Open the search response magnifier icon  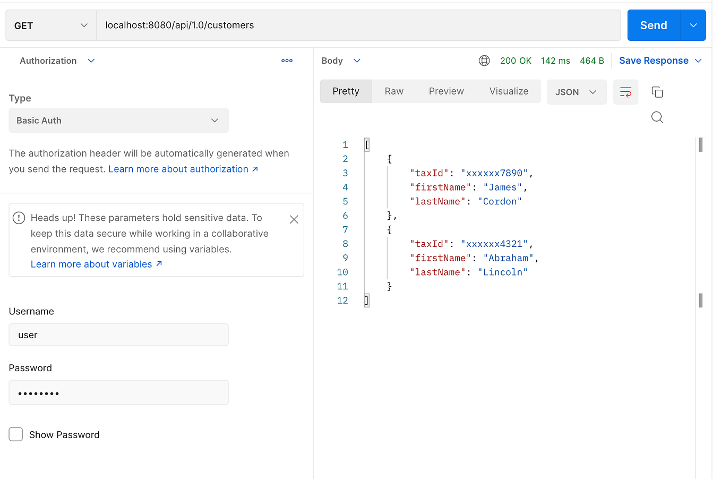click(x=657, y=117)
